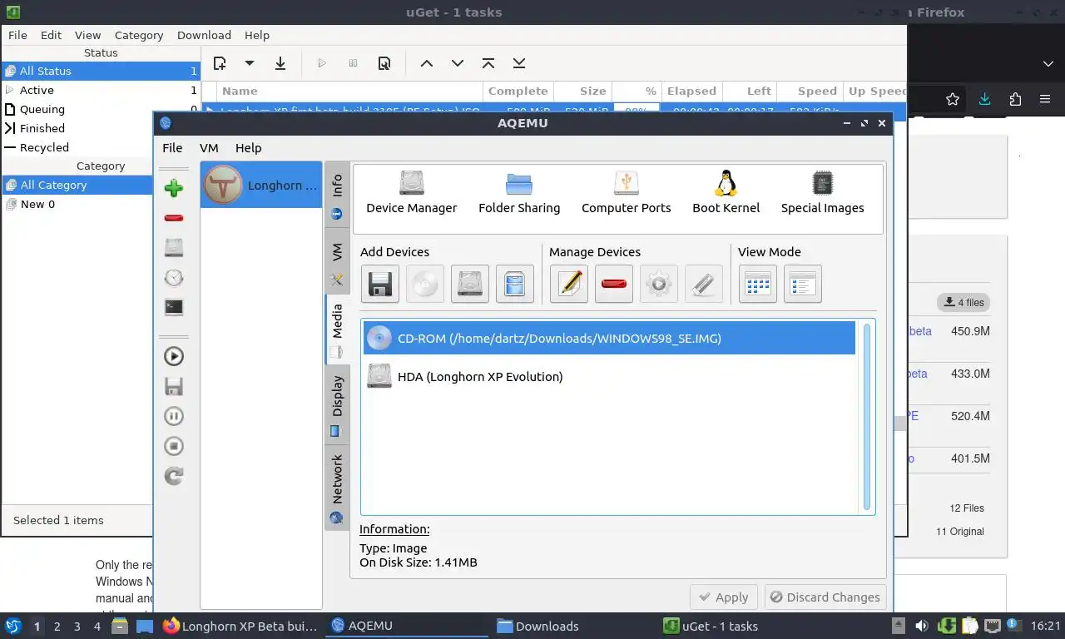The width and height of the screenshot is (1065, 639).
Task: Add new VM with green plus icon
Action: tap(174, 188)
